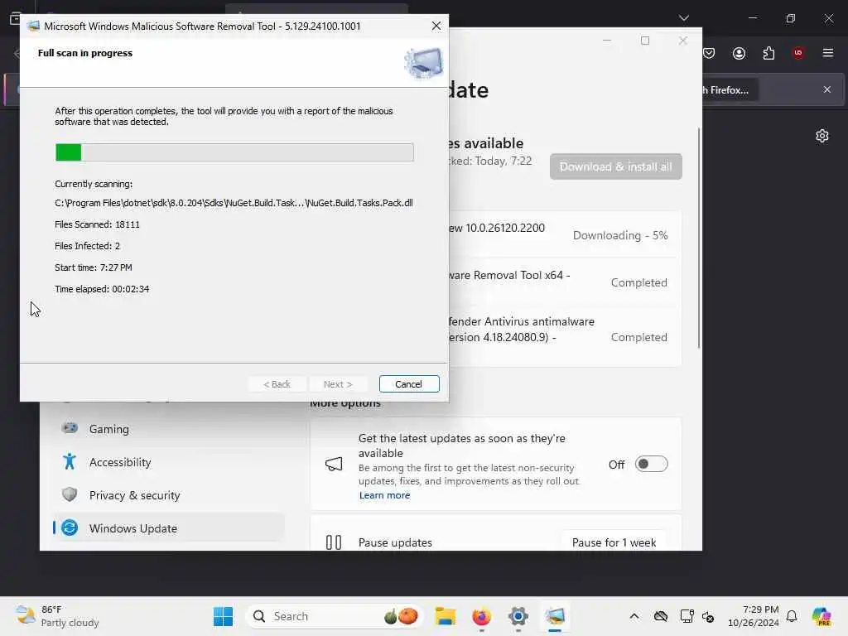Open Firefox account icon
The image size is (848, 636).
tap(739, 53)
